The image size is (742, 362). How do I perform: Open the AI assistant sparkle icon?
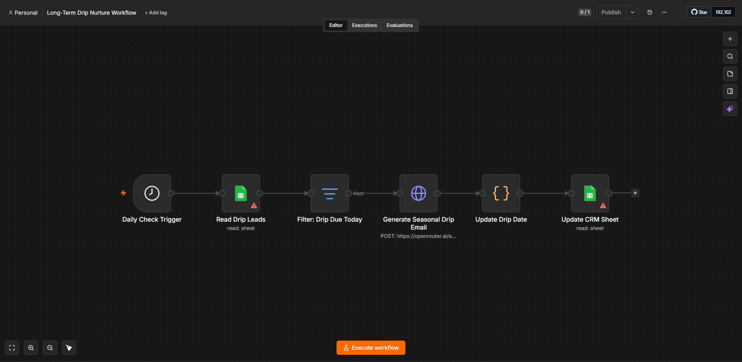(730, 109)
